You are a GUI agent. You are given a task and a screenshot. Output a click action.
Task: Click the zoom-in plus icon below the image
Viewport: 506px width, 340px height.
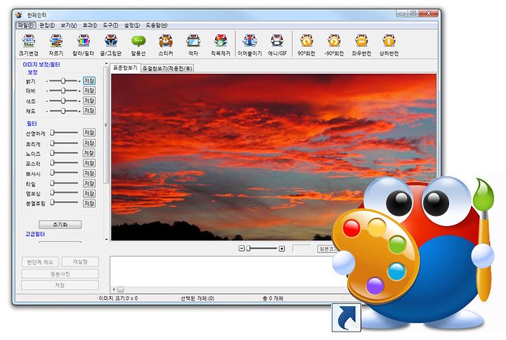click(x=282, y=249)
